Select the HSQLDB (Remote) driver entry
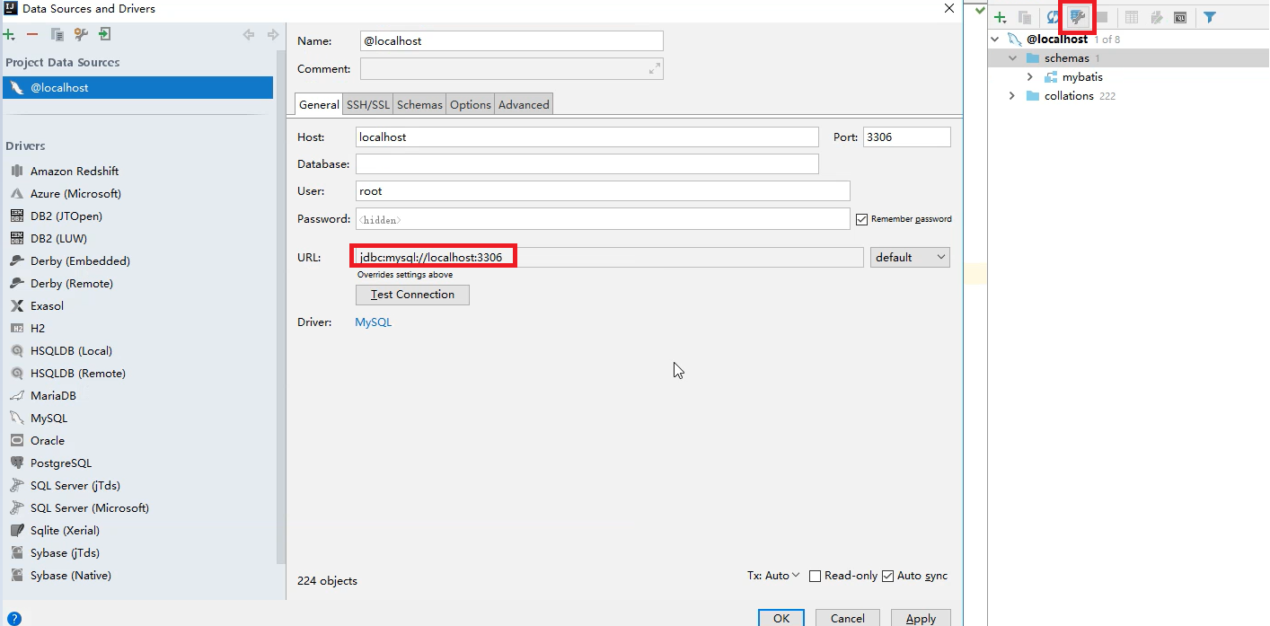1270x626 pixels. [78, 373]
